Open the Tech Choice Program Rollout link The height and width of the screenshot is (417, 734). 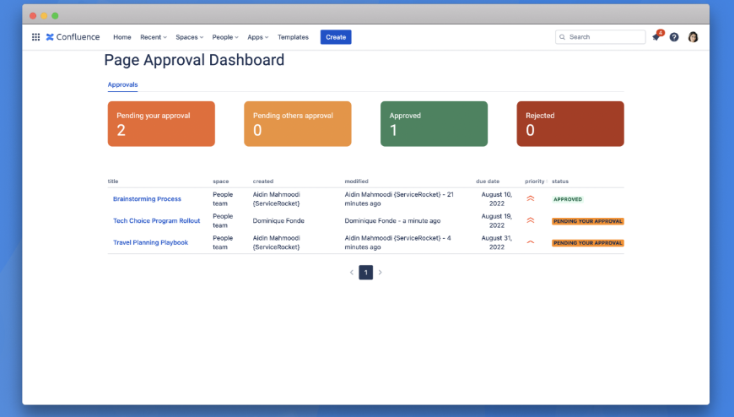click(157, 221)
